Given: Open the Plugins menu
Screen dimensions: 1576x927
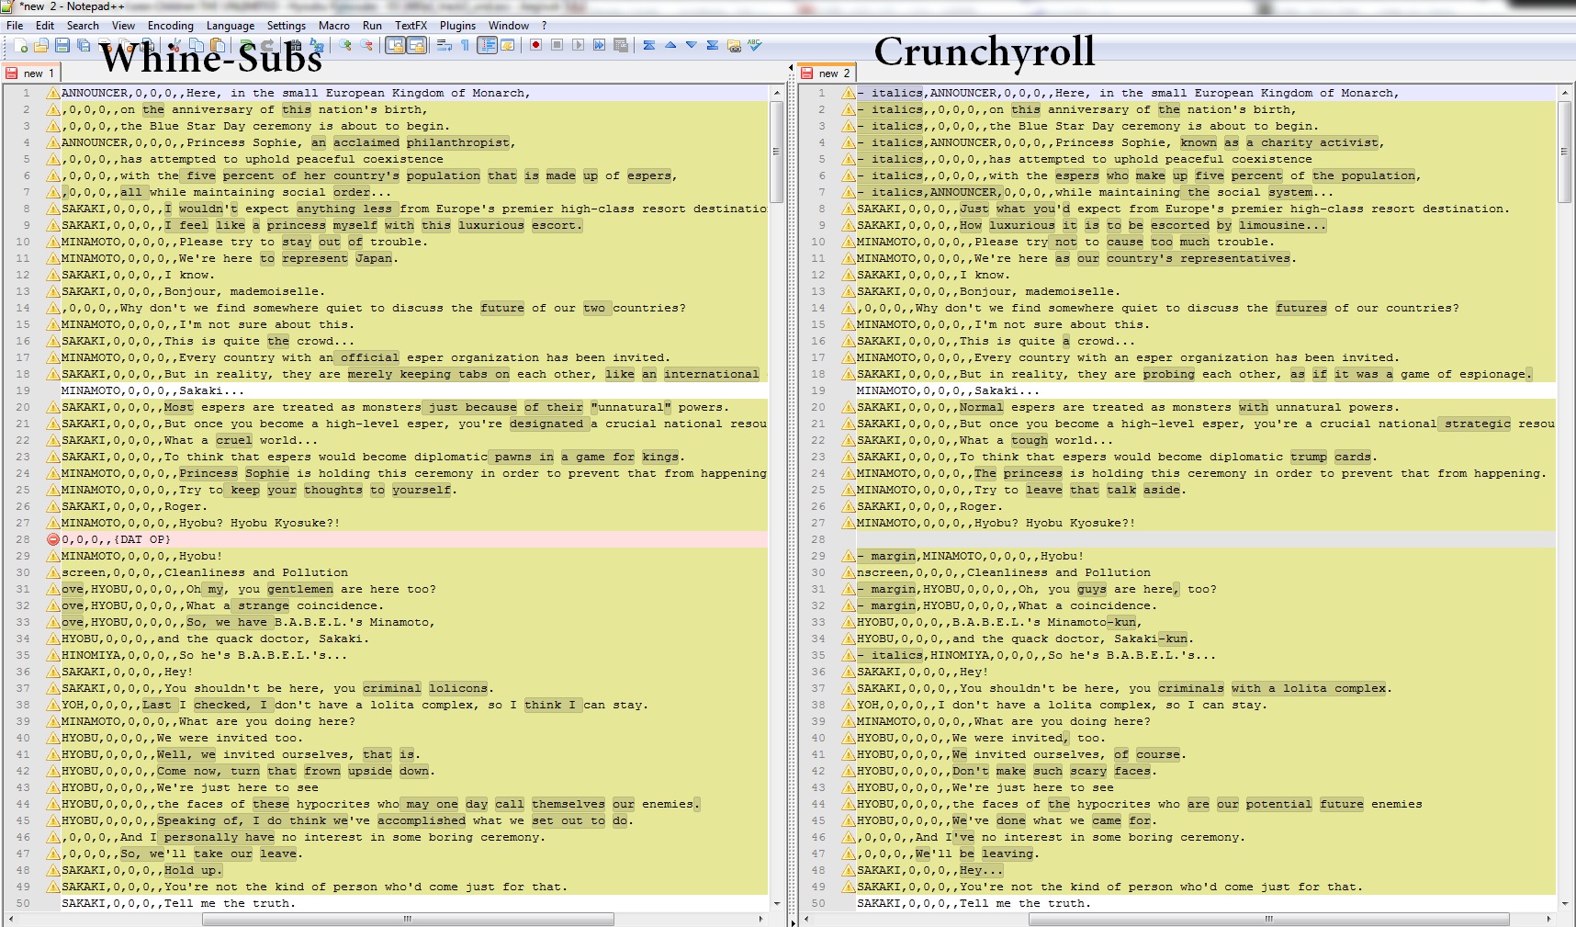Looking at the screenshot, I should click(x=457, y=26).
